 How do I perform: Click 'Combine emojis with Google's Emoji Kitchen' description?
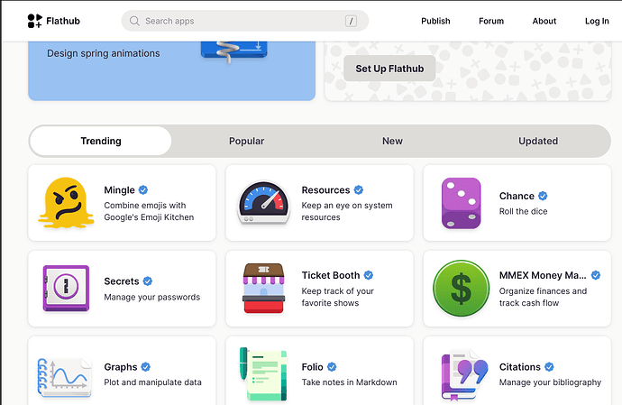pos(149,211)
